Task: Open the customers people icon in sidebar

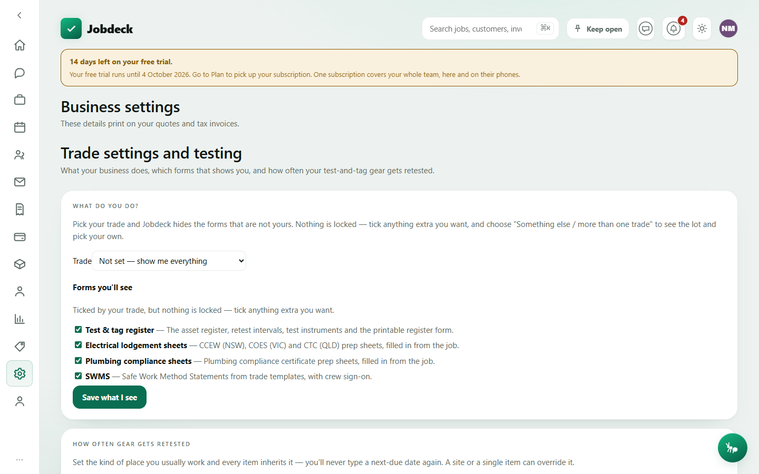Action: click(20, 155)
